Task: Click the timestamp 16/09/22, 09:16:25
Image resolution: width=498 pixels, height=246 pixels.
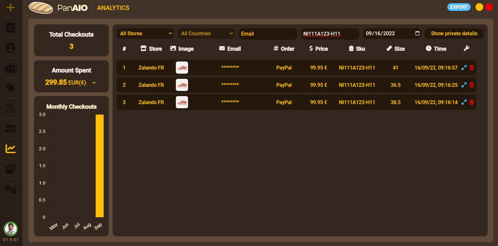Action: pyautogui.click(x=436, y=85)
